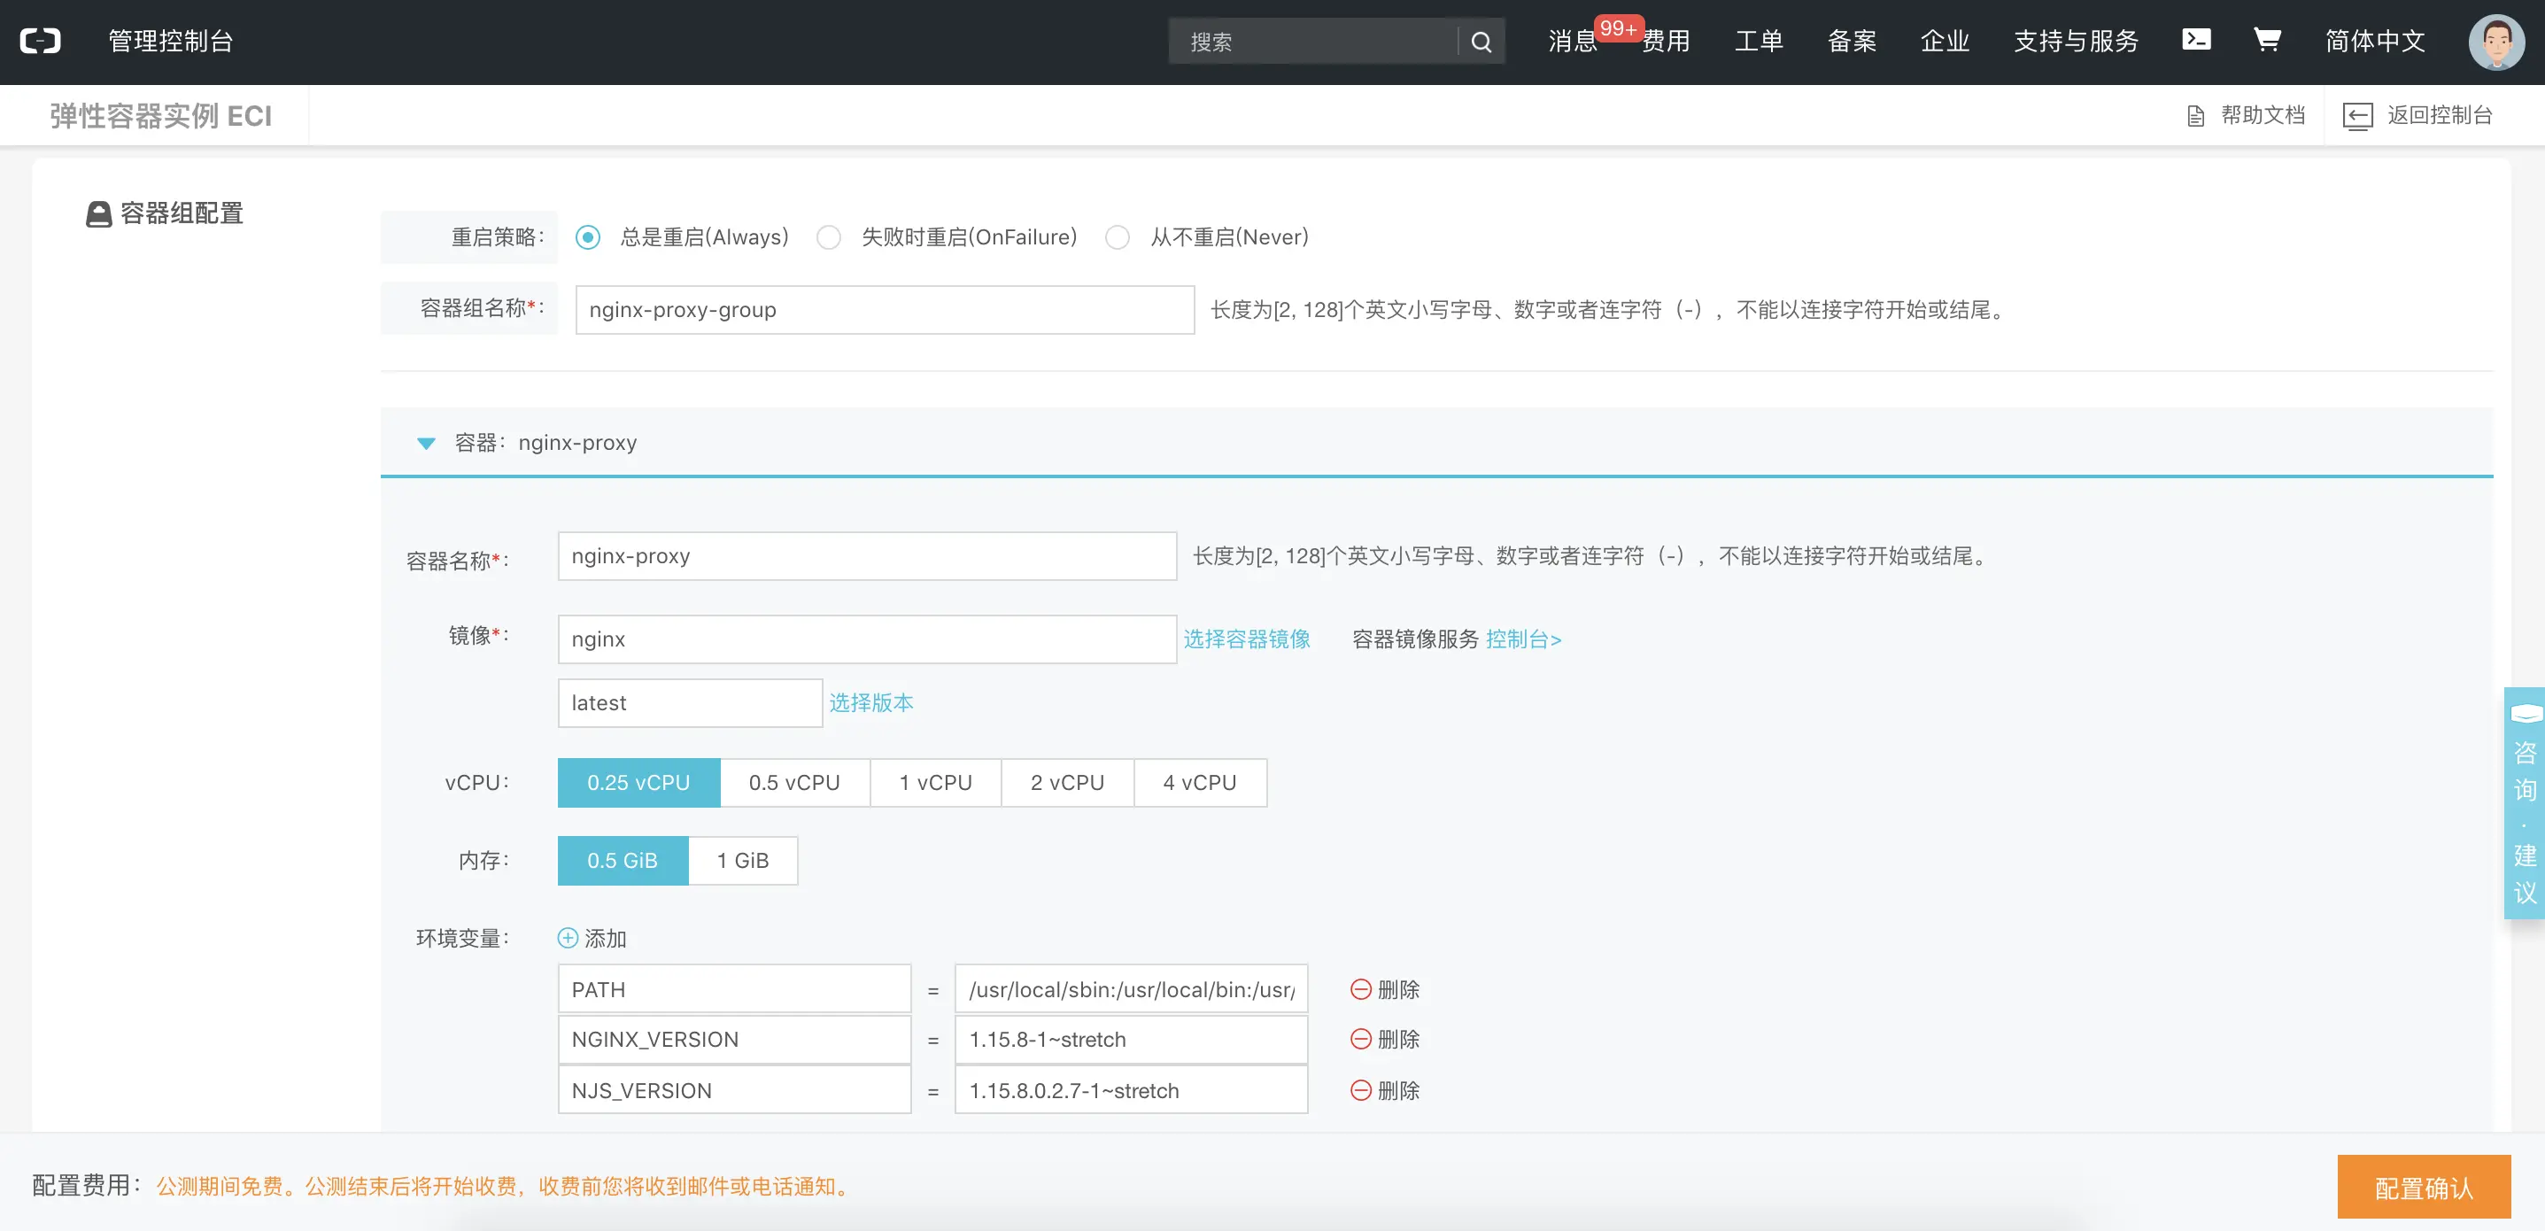The image size is (2545, 1231).
Task: Click the user avatar picture
Action: point(2495,42)
